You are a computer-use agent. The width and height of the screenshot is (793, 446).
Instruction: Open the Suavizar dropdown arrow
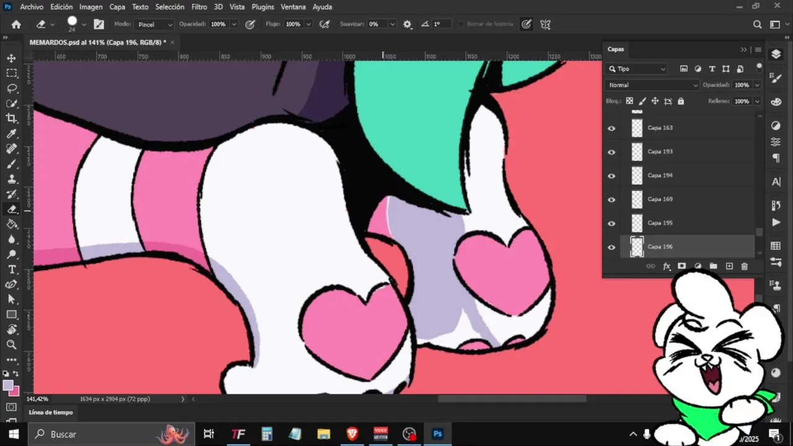392,24
